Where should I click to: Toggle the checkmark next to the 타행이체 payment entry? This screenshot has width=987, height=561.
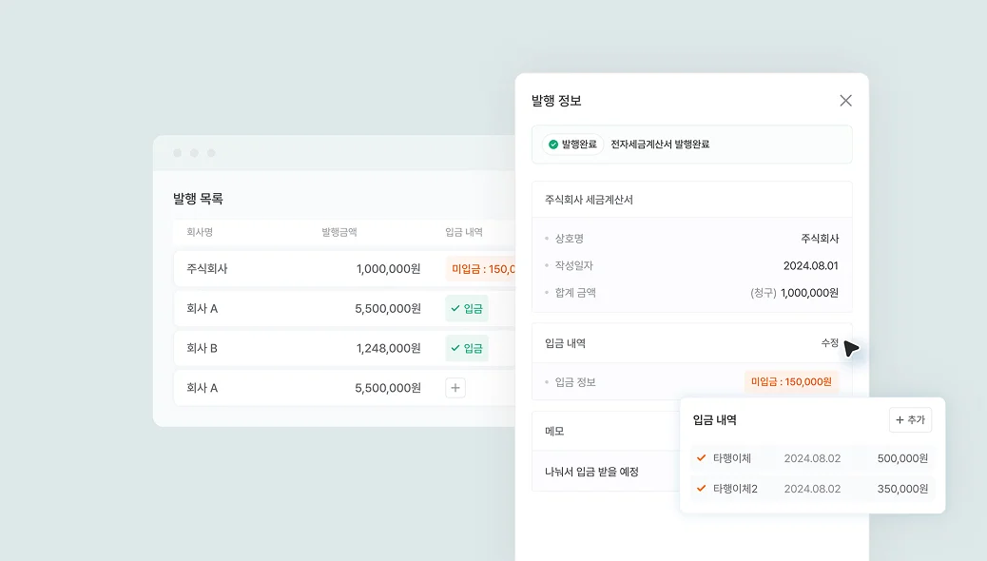pos(701,457)
